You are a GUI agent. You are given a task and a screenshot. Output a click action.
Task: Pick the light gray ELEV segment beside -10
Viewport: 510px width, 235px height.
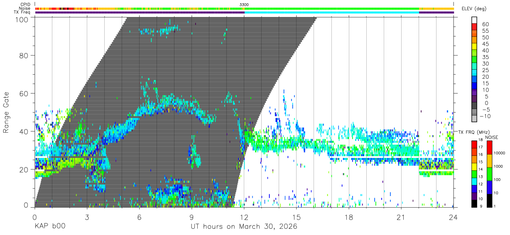(475, 119)
